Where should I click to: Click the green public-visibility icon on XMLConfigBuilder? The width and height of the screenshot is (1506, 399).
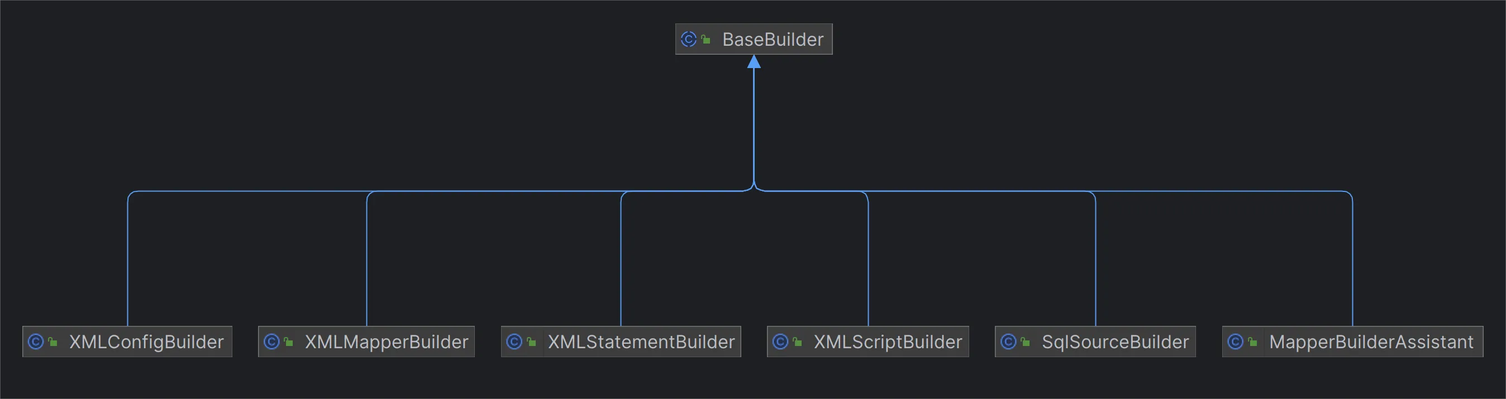pyautogui.click(x=53, y=342)
